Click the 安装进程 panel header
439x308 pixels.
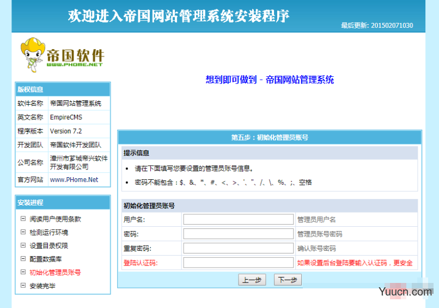point(63,203)
